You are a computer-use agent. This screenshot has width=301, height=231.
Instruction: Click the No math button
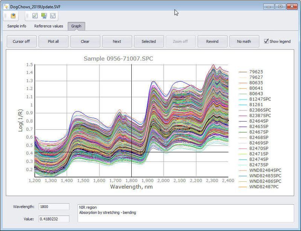tap(244, 41)
